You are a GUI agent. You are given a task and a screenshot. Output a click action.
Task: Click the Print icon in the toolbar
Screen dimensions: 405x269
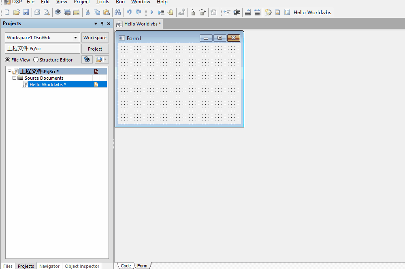click(x=37, y=13)
